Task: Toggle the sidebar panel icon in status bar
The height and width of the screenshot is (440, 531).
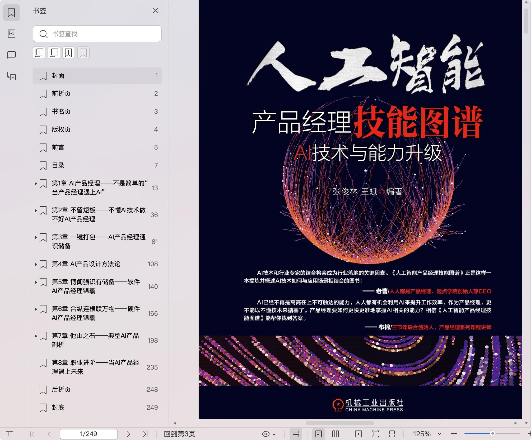Action: click(10, 434)
